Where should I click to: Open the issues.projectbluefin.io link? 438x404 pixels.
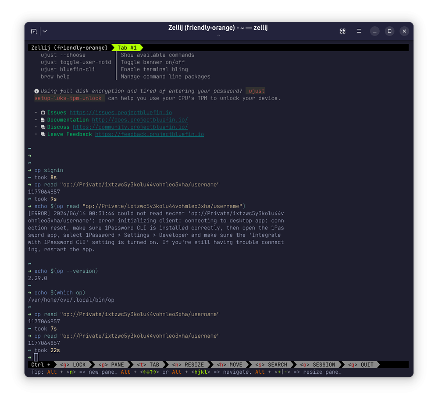pos(121,113)
